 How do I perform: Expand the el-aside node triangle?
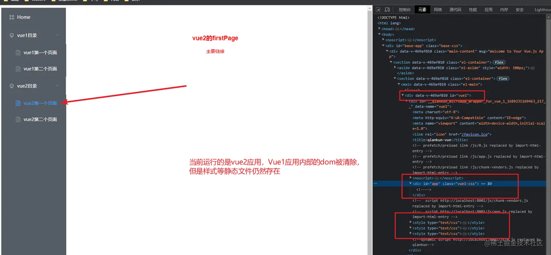tap(395, 67)
